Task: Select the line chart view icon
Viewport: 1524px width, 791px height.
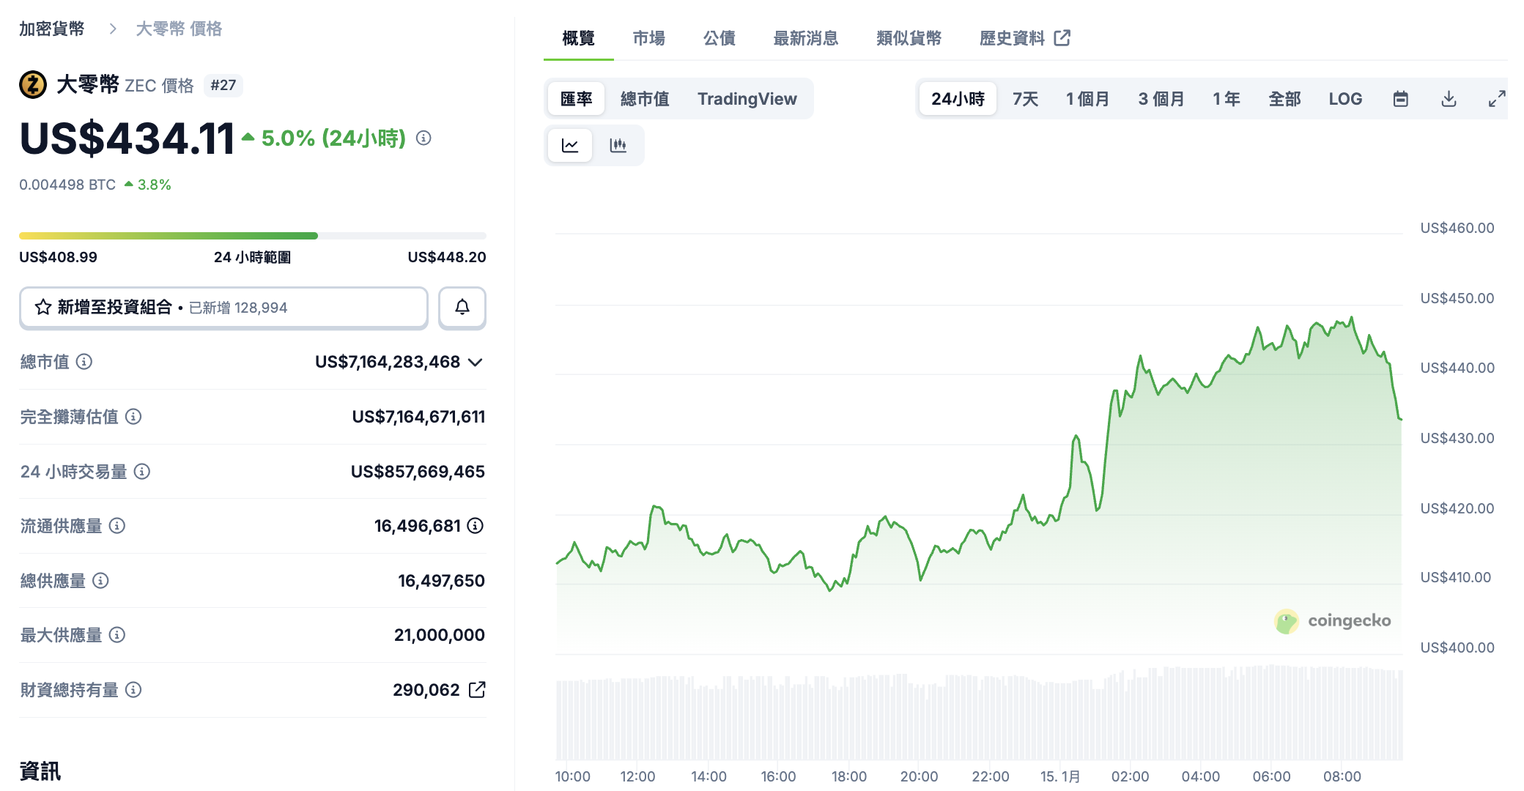Action: (570, 145)
